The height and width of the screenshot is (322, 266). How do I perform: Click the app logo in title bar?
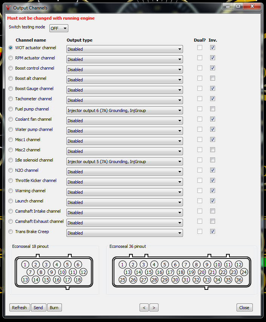click(8, 8)
